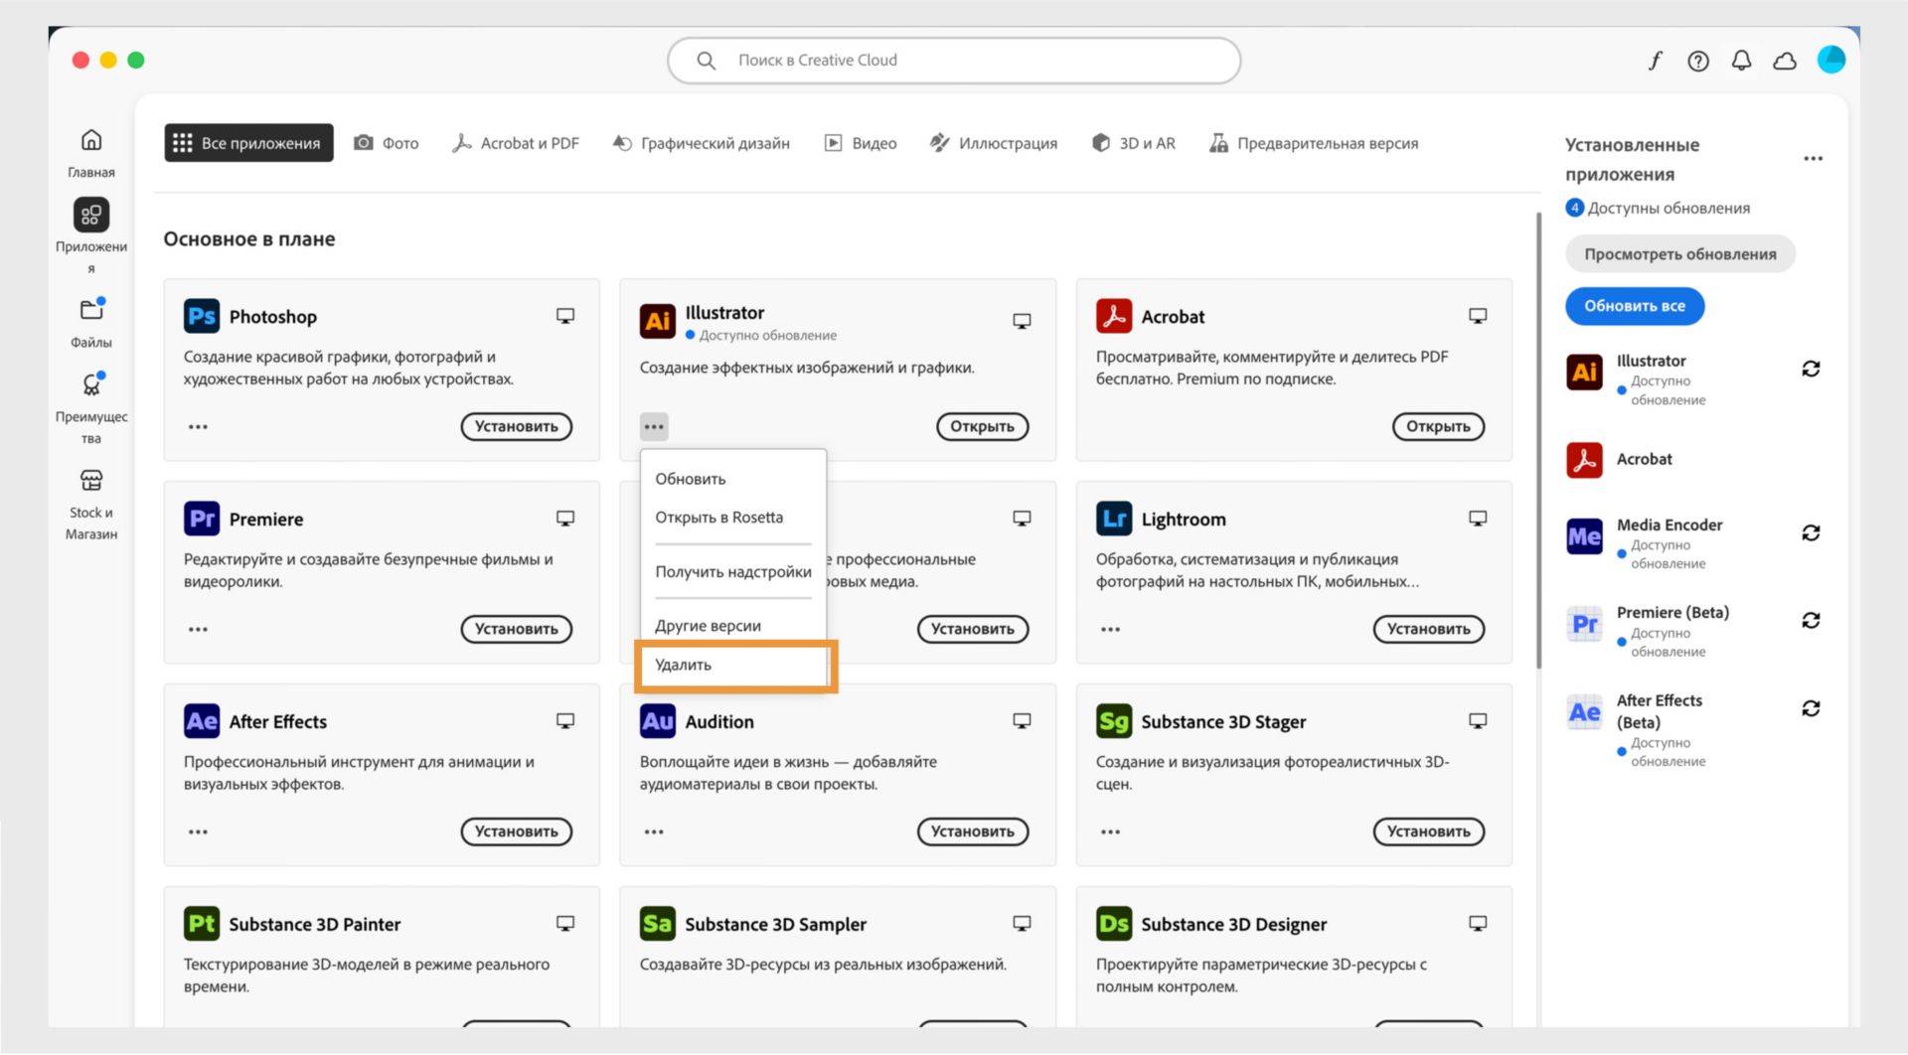Update Premiere (Beta) via refresh icon
Image resolution: width=1908 pixels, height=1055 pixels.
point(1811,621)
